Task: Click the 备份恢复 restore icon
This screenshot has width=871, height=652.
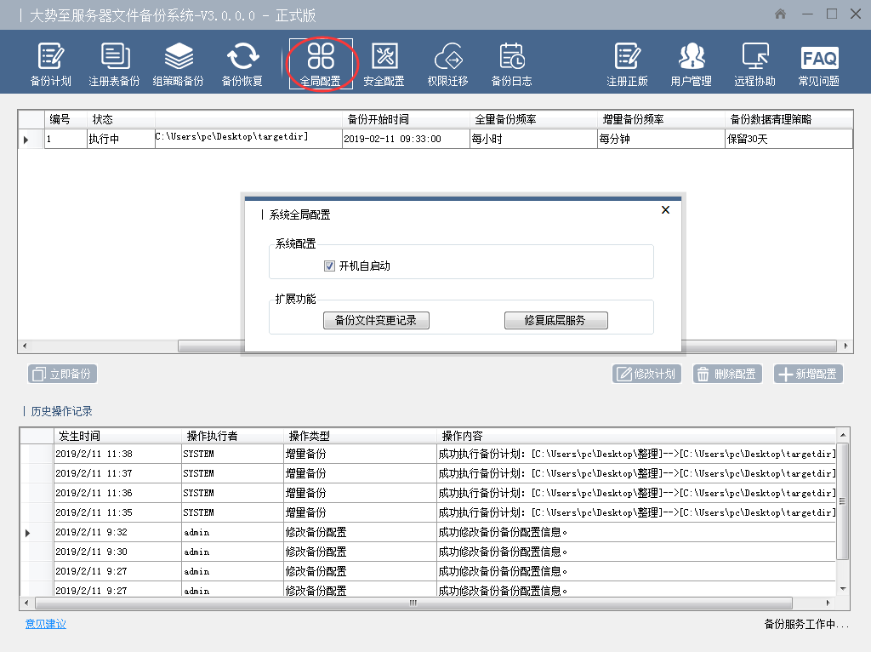Action: tap(242, 64)
